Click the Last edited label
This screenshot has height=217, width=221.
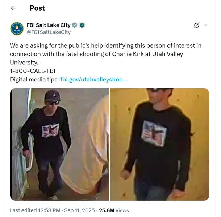pos(24,210)
